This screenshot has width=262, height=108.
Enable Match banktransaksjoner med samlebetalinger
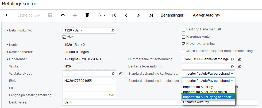pos(183,51)
